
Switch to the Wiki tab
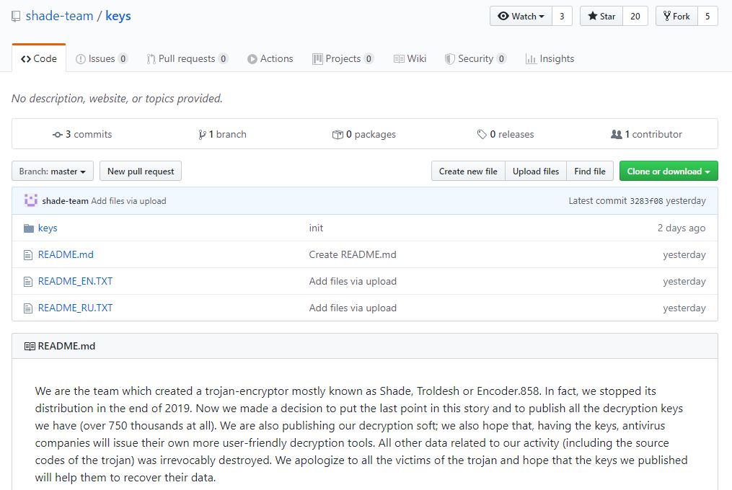coord(410,59)
